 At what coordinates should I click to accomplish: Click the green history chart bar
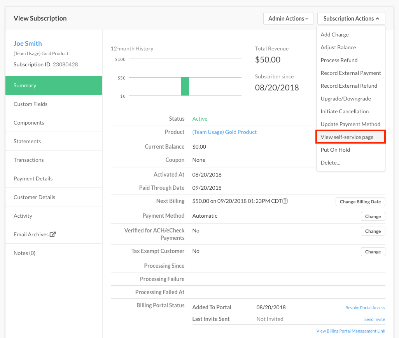click(185, 86)
